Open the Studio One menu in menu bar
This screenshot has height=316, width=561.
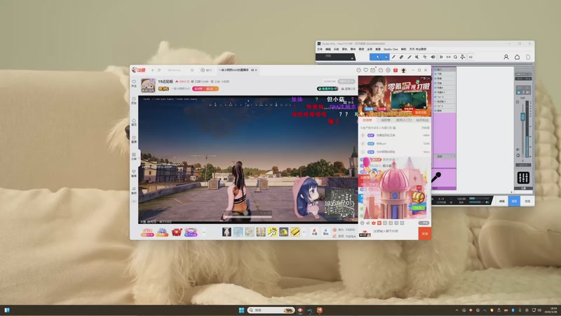pos(391,49)
